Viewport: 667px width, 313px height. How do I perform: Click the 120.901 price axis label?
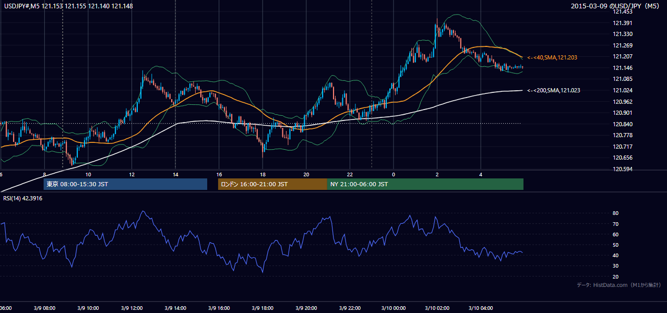coord(623,113)
